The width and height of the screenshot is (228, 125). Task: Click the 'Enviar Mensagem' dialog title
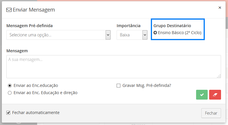34,10
